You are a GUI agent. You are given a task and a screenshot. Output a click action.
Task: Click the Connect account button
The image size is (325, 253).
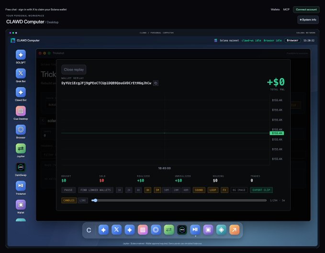pyautogui.click(x=306, y=10)
